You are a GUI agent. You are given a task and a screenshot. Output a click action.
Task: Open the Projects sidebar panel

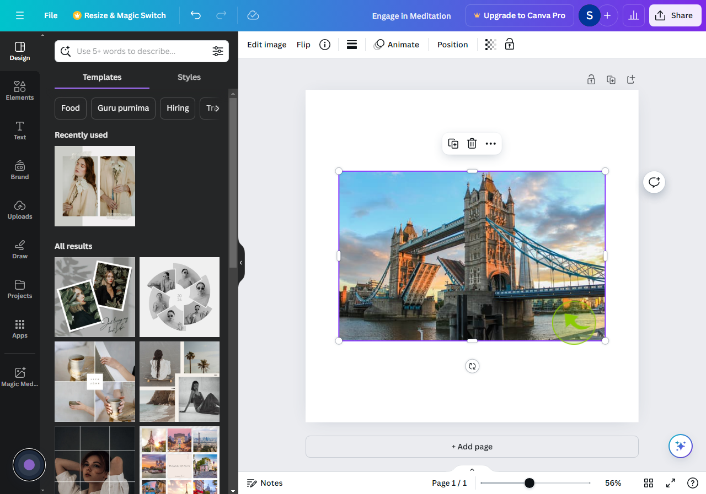[x=20, y=289]
